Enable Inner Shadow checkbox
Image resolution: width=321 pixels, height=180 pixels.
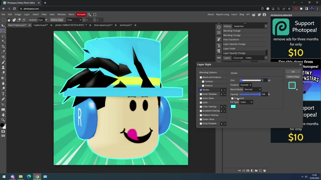201,94
